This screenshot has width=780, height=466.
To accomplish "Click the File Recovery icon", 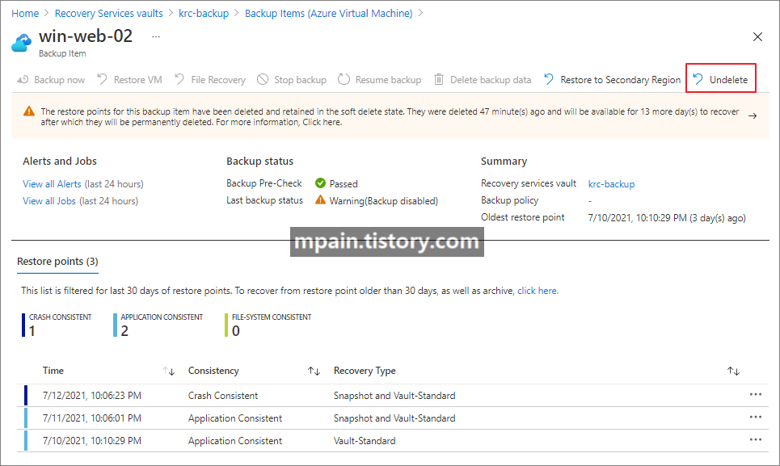I will pyautogui.click(x=179, y=79).
